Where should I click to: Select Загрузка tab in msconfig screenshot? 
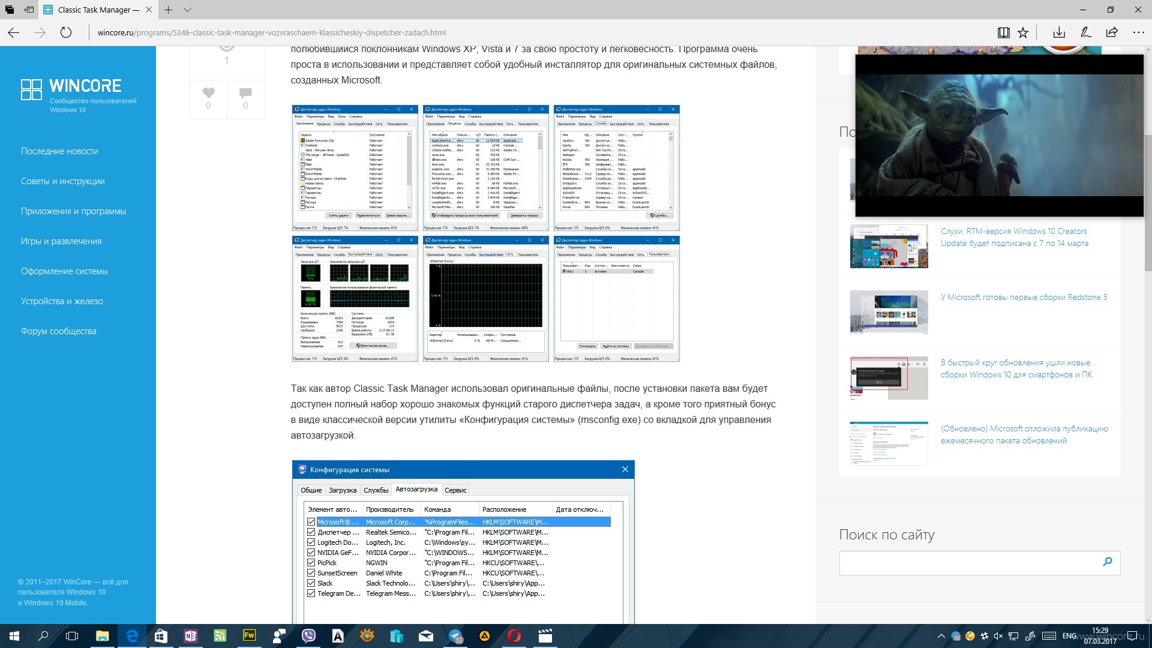343,490
